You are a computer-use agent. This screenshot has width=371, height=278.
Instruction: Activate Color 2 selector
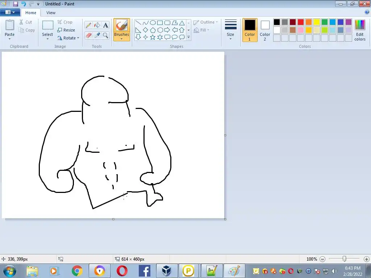[x=265, y=30]
